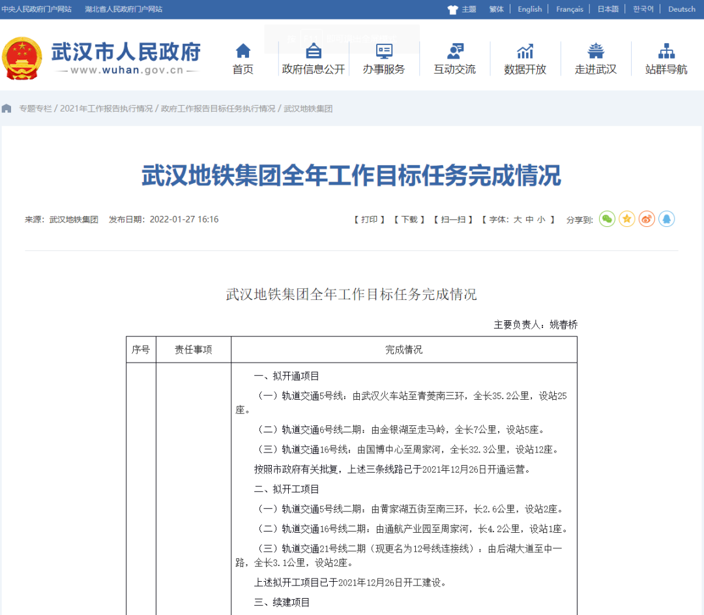Click the www.wuhan.gov.cn URL text

[127, 70]
